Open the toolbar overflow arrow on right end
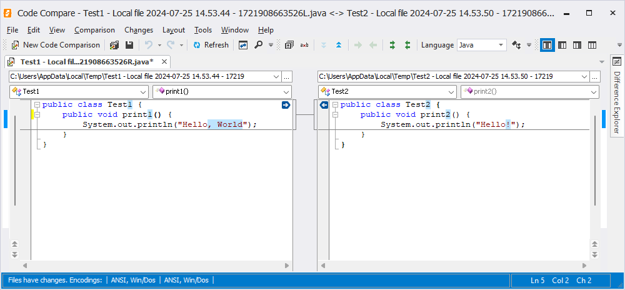The image size is (625, 290). 619,45
